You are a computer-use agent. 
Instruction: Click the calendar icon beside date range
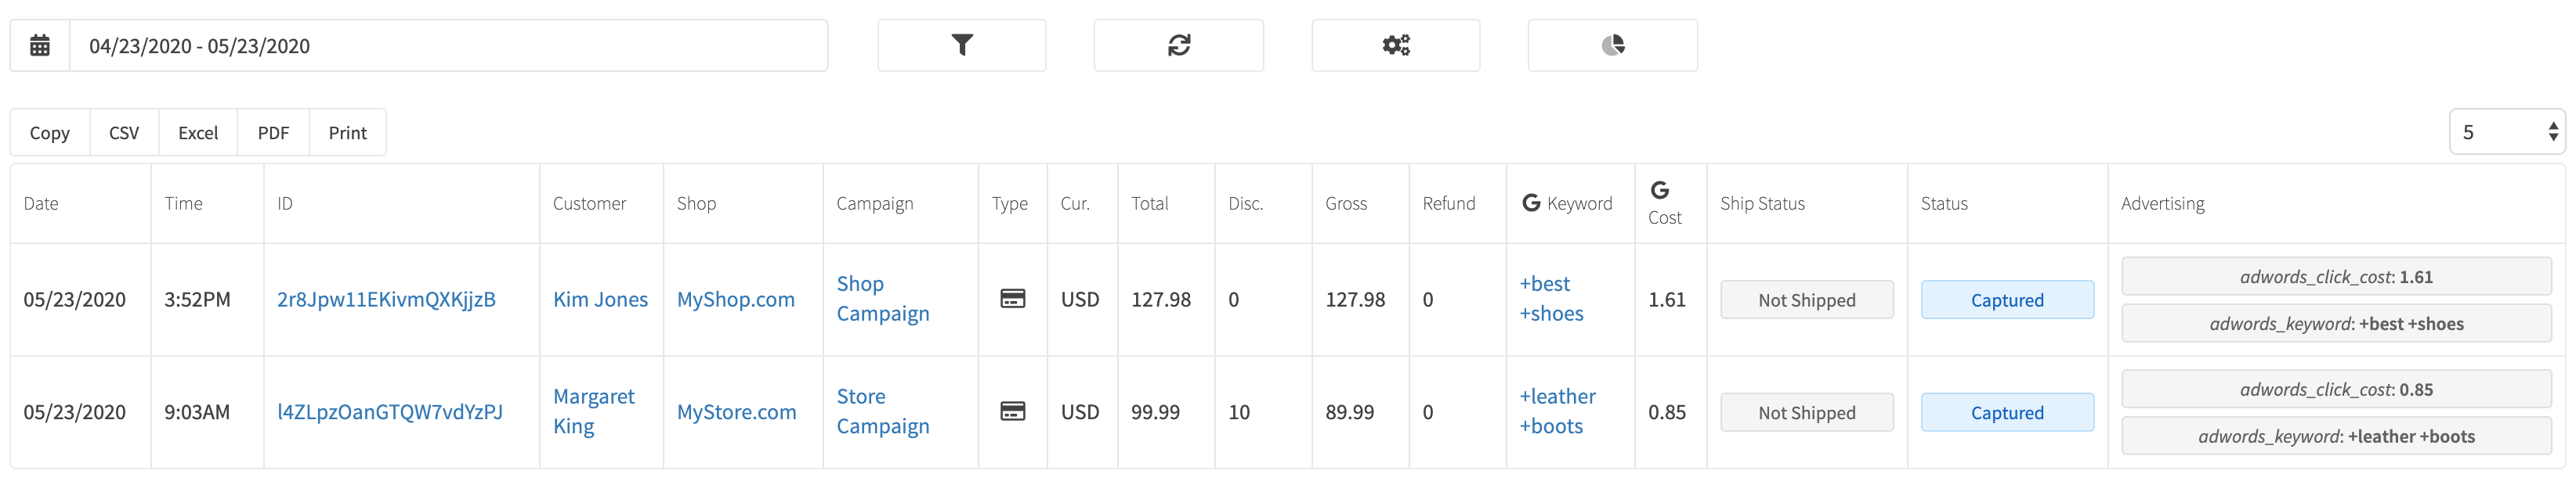(40, 45)
